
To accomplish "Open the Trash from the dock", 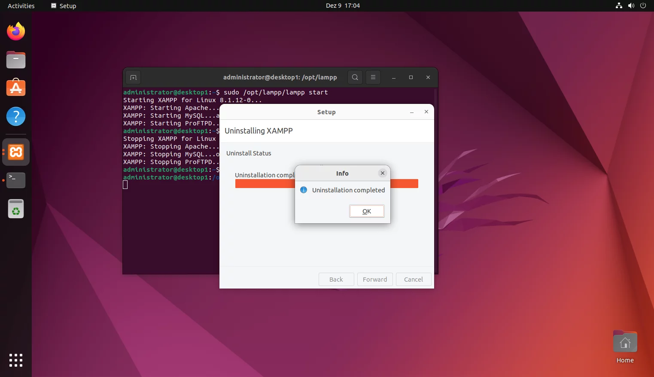I will point(16,209).
